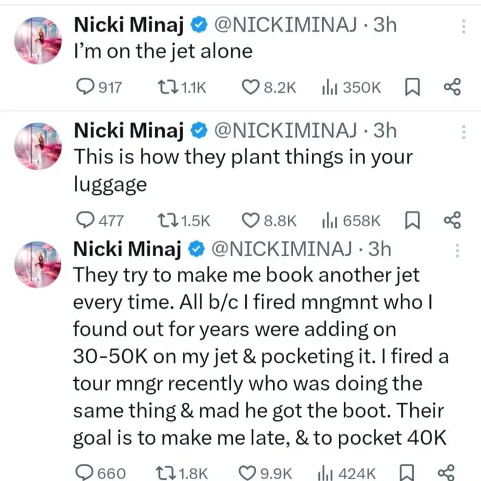Open more options for the first tweet
The image size is (481, 481).
[463, 26]
